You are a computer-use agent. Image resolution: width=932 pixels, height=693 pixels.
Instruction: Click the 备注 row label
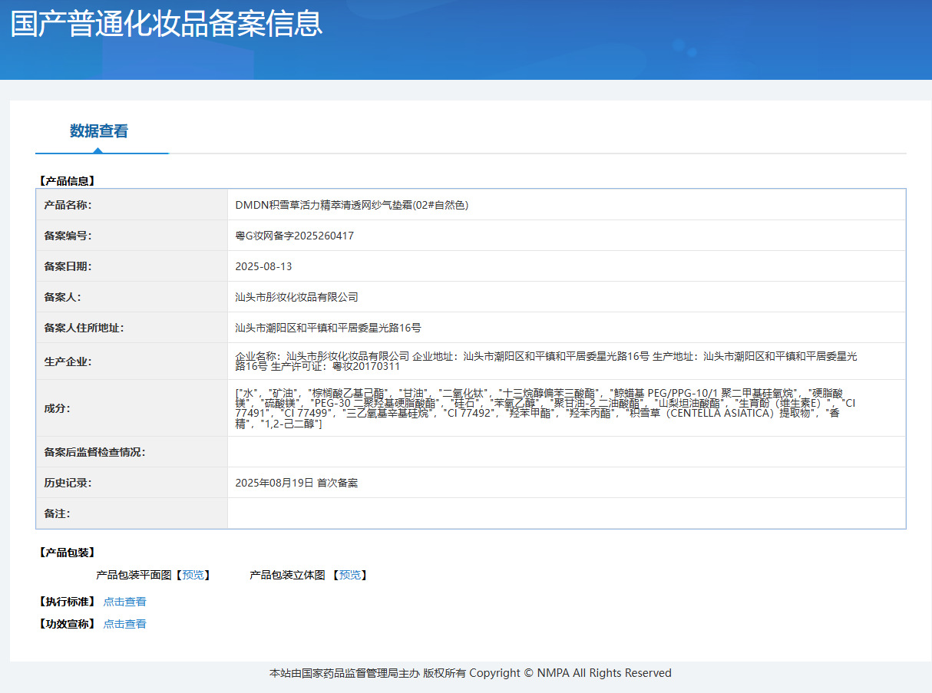58,513
